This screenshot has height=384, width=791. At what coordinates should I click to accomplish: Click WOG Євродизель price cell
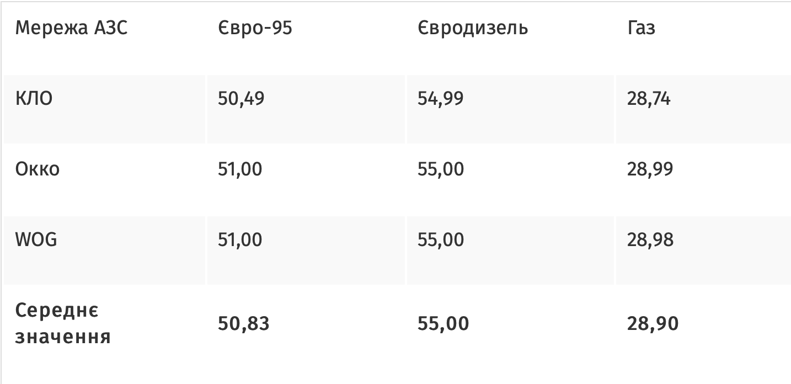point(441,240)
